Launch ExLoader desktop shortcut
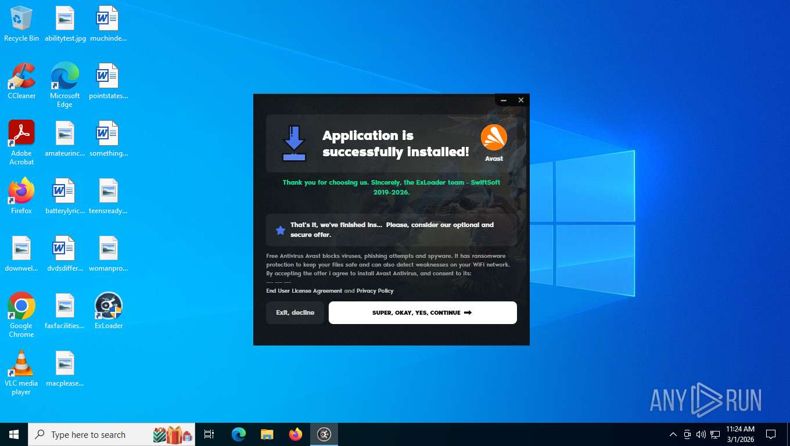Image resolution: width=790 pixels, height=446 pixels. pos(108,311)
